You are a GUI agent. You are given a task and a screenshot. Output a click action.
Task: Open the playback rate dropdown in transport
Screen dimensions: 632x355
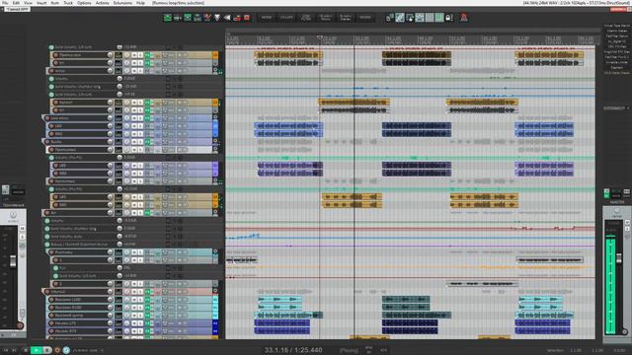tap(88, 350)
